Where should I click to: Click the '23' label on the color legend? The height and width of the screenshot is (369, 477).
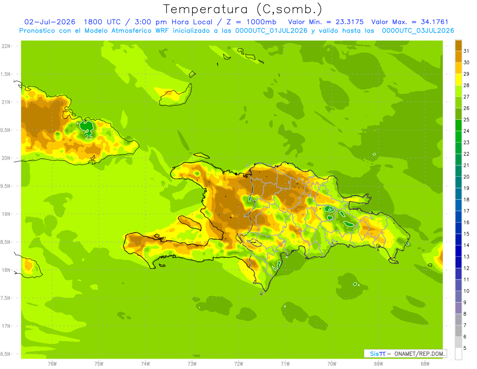[466, 143]
